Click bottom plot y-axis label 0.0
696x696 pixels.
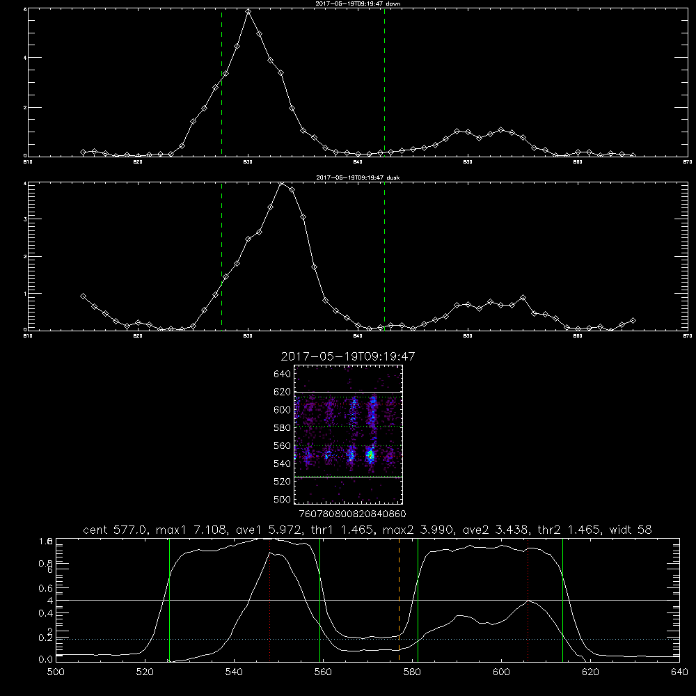(x=46, y=660)
